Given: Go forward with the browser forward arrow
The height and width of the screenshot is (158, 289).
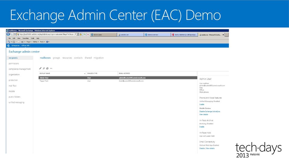Looking at the screenshot, I should [12, 34].
